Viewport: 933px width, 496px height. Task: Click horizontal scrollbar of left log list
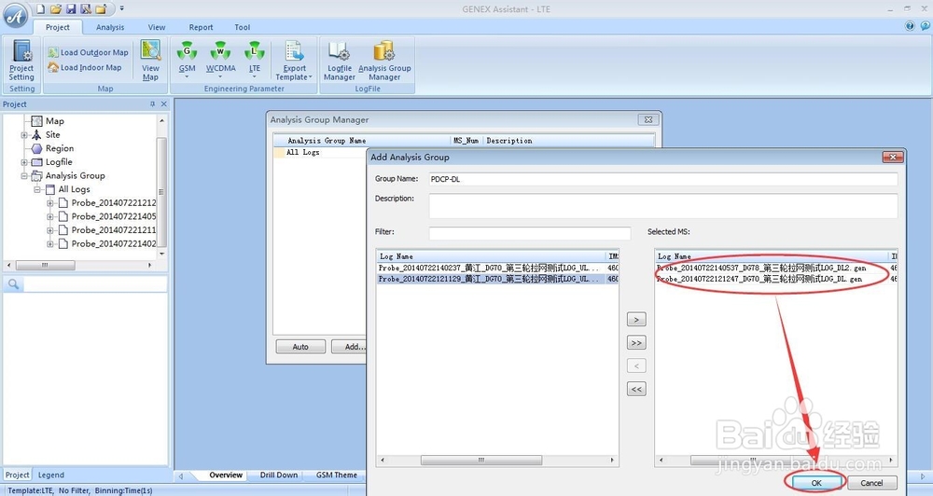[480, 461]
